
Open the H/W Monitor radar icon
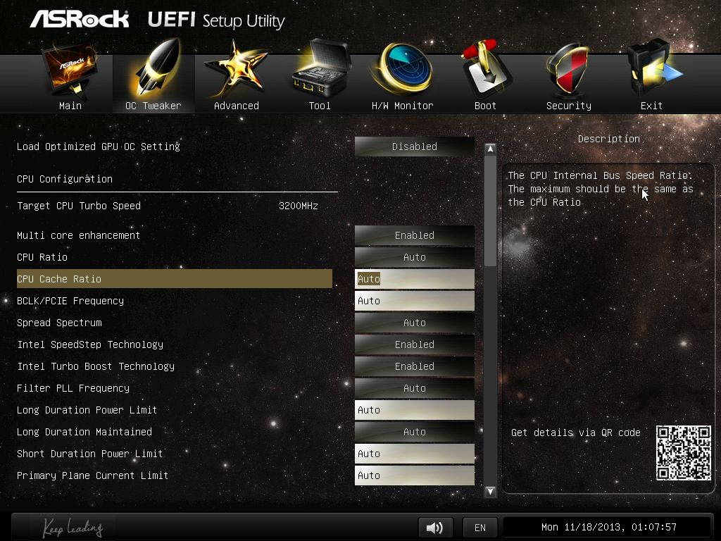403,69
